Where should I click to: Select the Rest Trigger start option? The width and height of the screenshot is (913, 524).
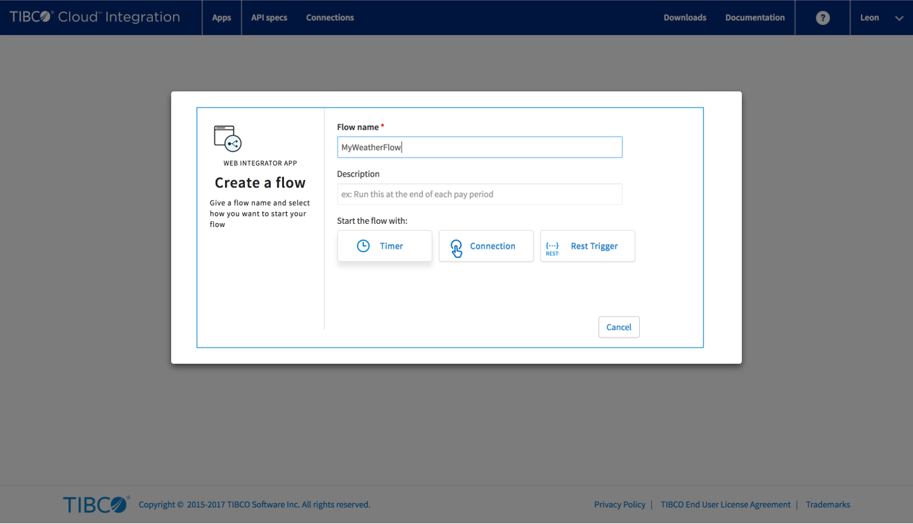pos(587,246)
